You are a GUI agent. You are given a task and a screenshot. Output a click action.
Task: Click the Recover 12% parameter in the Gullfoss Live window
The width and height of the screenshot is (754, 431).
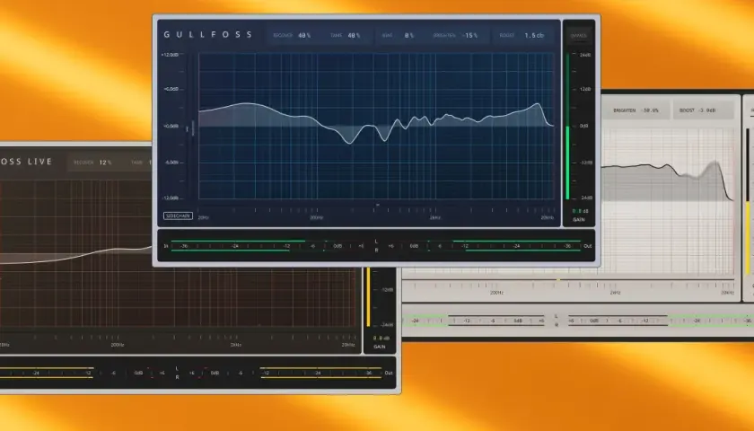click(92, 163)
